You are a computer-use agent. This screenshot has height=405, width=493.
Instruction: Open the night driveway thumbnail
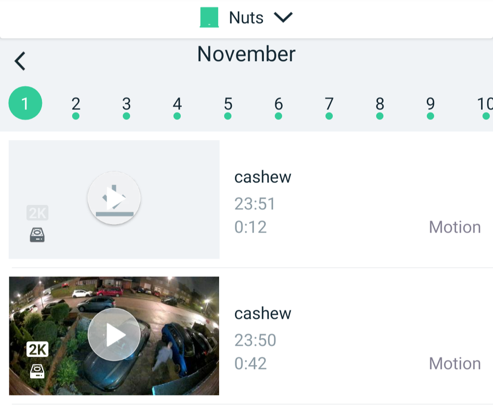point(114,336)
